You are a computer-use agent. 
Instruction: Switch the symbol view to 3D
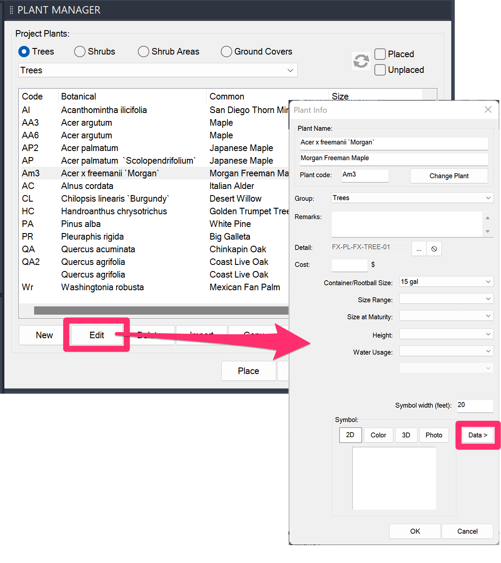click(406, 435)
